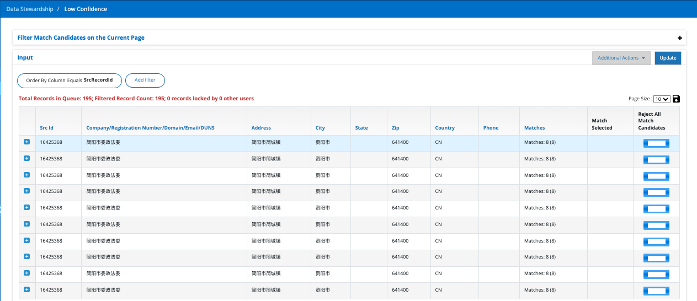
Task: Click the Input section heading
Action: point(25,57)
